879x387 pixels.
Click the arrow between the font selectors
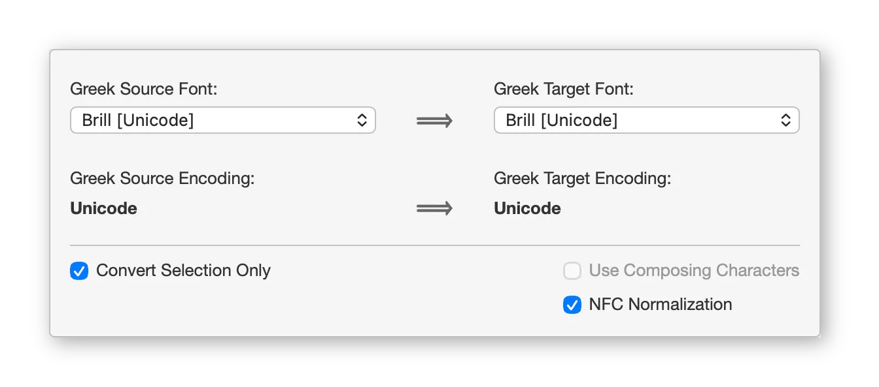click(434, 120)
